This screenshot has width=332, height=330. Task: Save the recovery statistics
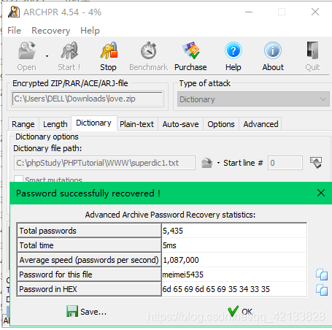87,312
